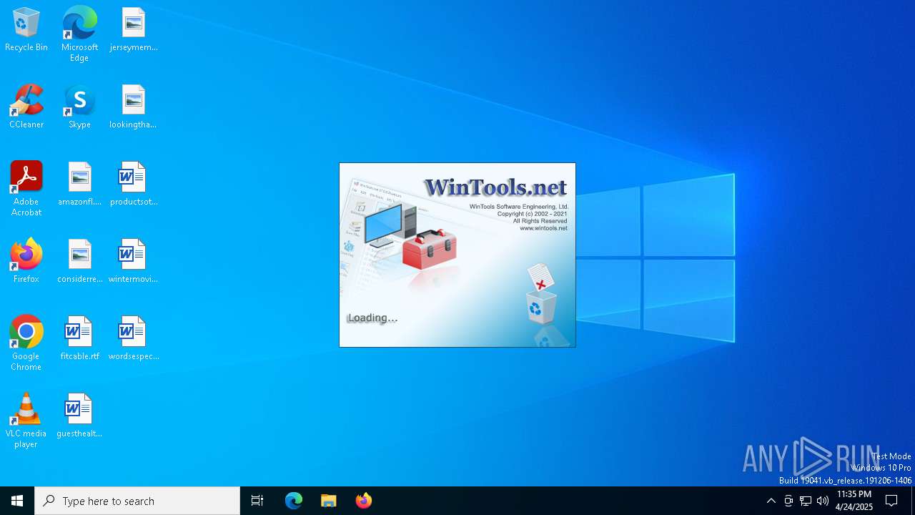Select the wintermovi... Word document icon
The width and height of the screenshot is (915, 515).
coord(134,262)
